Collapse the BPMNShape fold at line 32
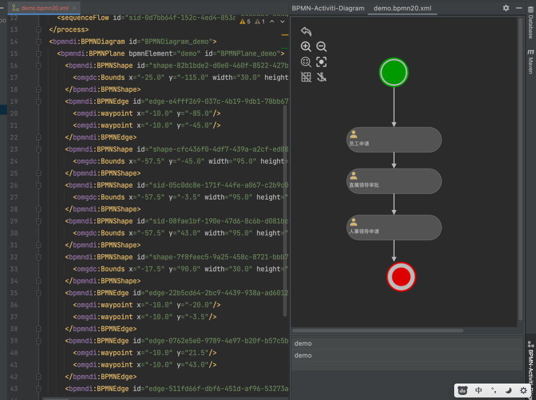The image size is (536, 400). point(39,257)
